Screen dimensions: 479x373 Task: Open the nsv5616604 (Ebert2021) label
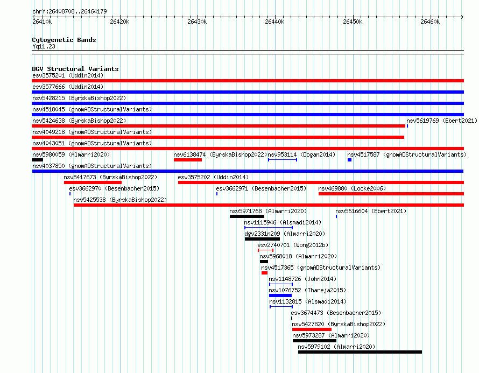point(371,211)
